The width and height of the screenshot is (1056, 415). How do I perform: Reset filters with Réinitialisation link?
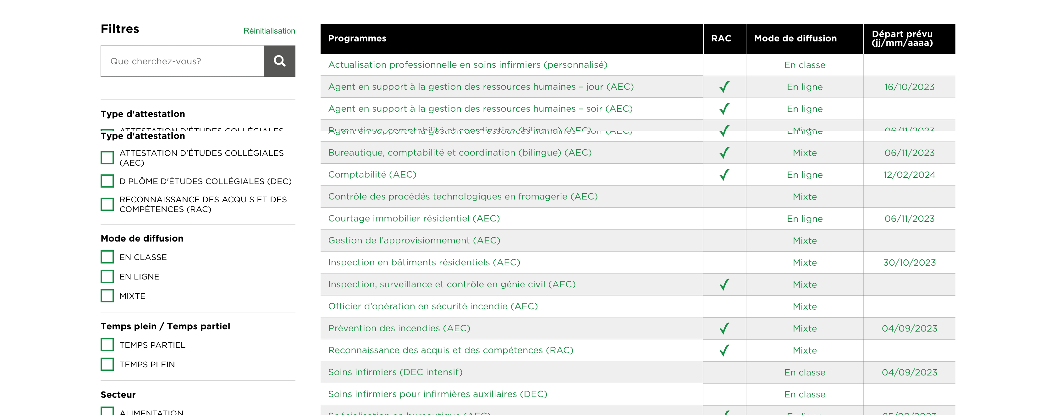[x=269, y=31]
